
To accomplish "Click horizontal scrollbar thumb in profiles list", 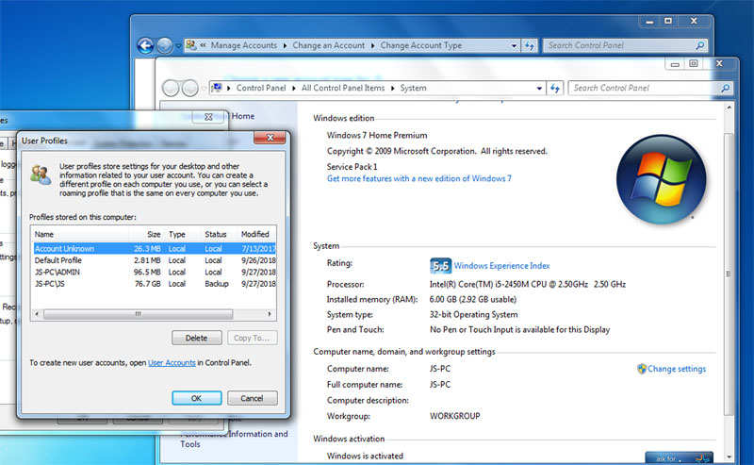I will [138, 314].
